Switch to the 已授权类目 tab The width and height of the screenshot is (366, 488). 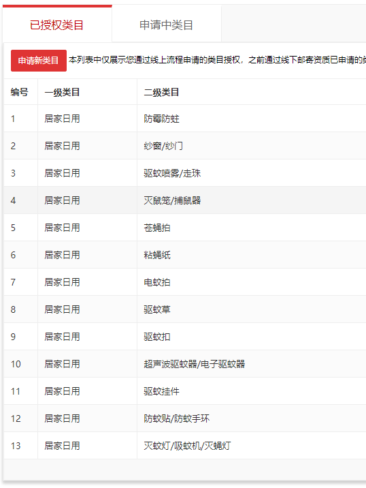point(57,25)
